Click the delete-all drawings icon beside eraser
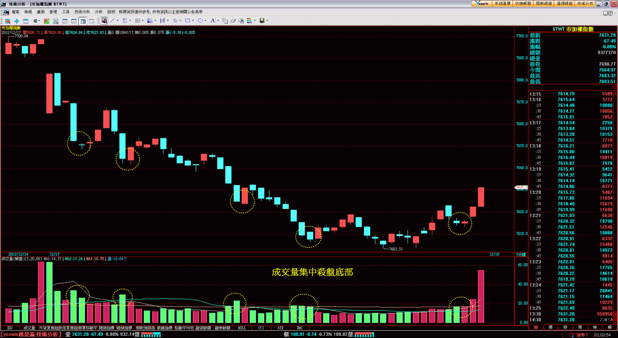This screenshot has height=338, width=618. pos(241,21)
